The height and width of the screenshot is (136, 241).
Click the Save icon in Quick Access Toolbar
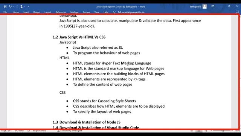(x=5, y=6)
